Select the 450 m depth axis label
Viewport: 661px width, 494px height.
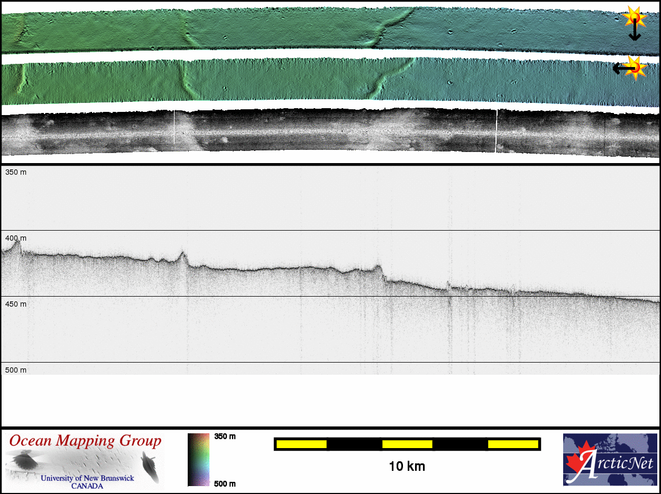16,305
